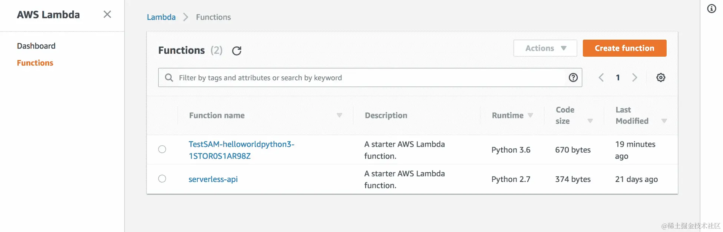Open the serverless-api function link
This screenshot has height=232, width=723.
[213, 179]
